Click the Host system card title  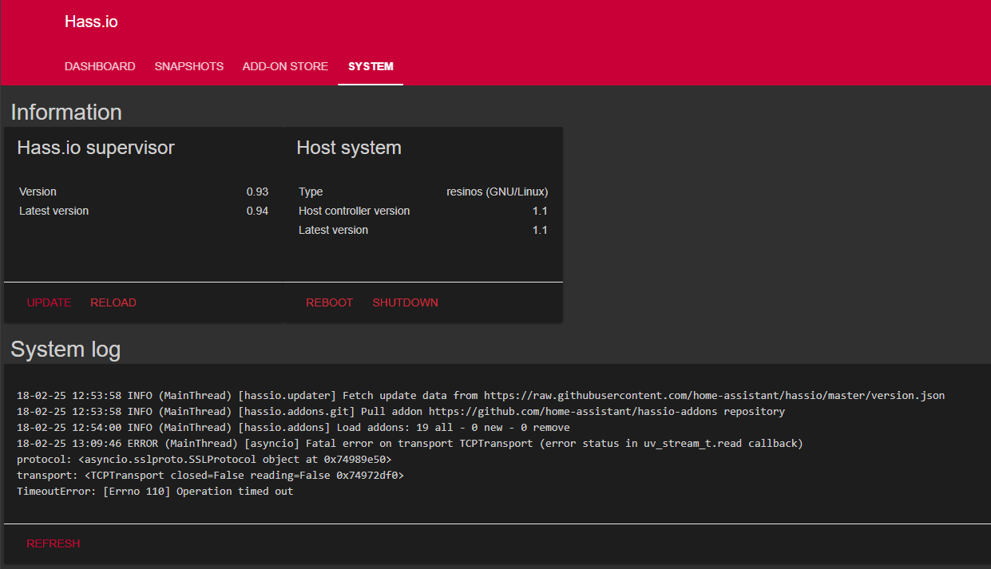(349, 148)
